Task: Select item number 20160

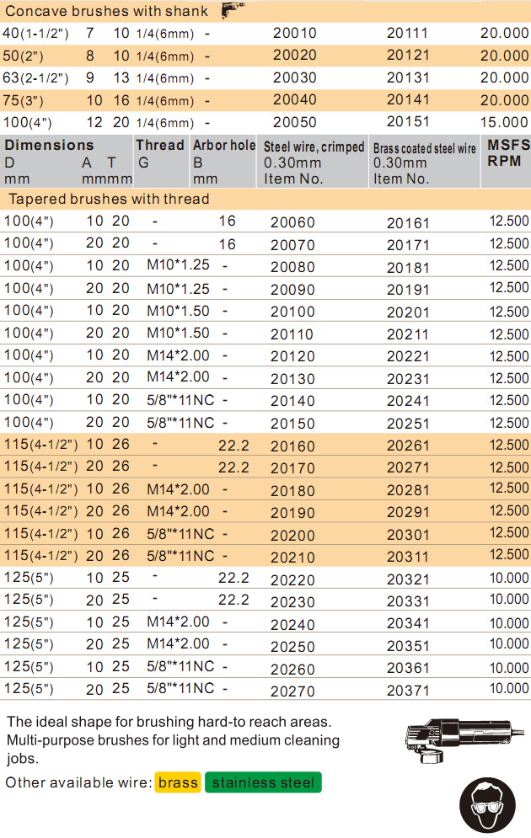Action: coord(292,446)
